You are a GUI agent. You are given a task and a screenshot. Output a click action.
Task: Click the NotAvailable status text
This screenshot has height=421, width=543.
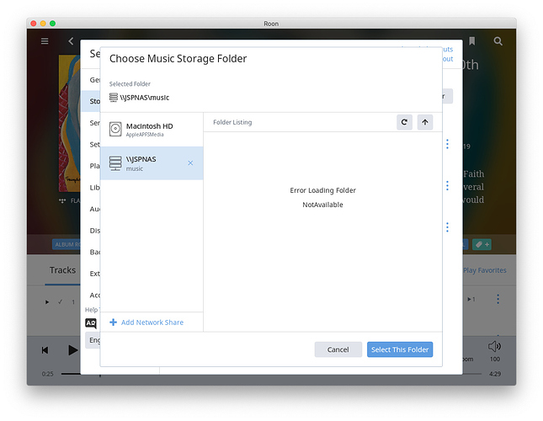pos(322,205)
